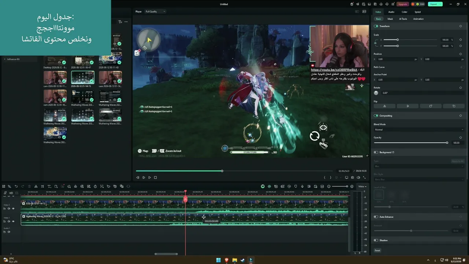
Task: Open Windows Start menu
Action: click(218, 260)
